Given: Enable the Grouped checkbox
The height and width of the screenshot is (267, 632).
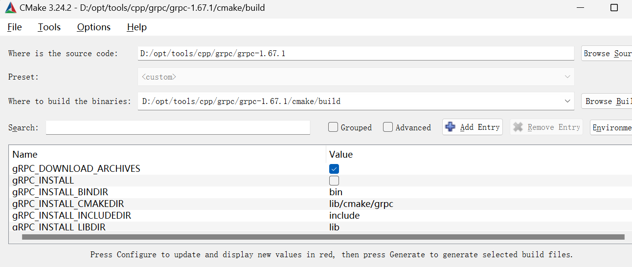Looking at the screenshot, I should point(333,127).
